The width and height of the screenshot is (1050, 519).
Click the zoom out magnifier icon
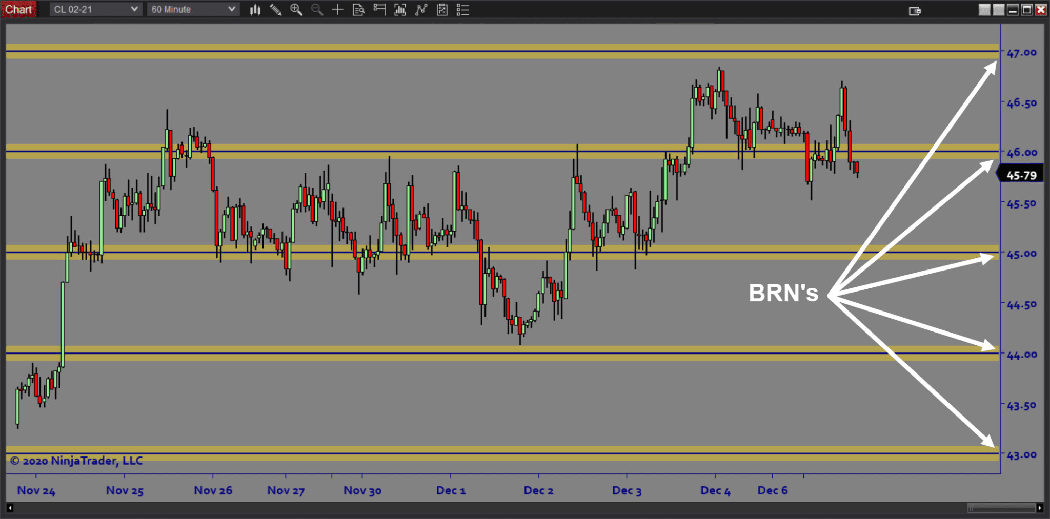[x=317, y=10]
